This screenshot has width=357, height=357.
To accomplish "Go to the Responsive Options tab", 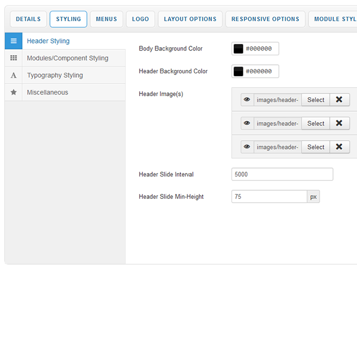I will [265, 19].
